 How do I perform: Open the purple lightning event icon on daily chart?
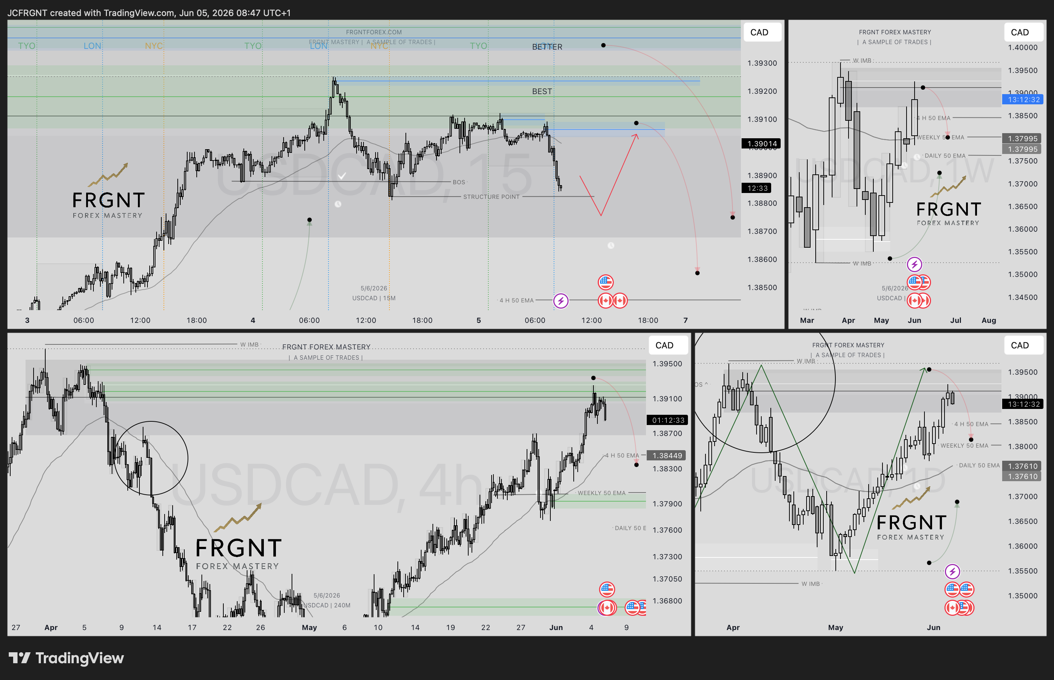coord(952,571)
